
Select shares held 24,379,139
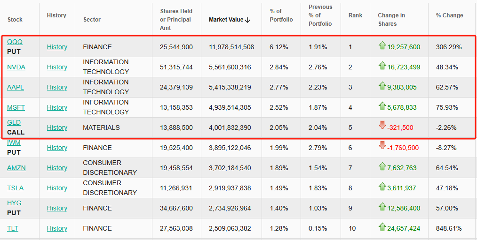coord(176,87)
